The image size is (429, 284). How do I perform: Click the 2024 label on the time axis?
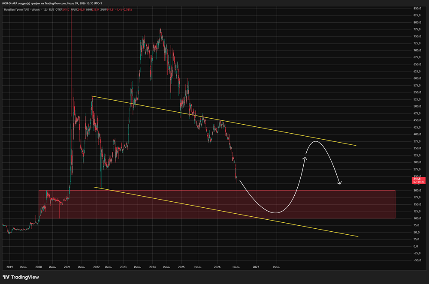(x=152, y=267)
